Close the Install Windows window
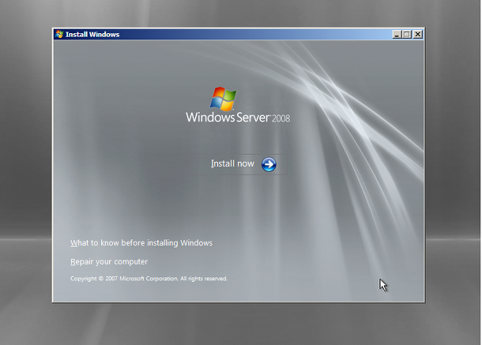 pos(417,35)
